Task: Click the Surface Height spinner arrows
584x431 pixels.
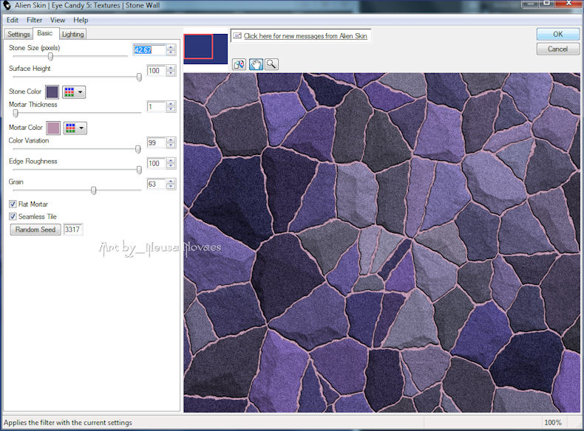Action: tap(171, 71)
